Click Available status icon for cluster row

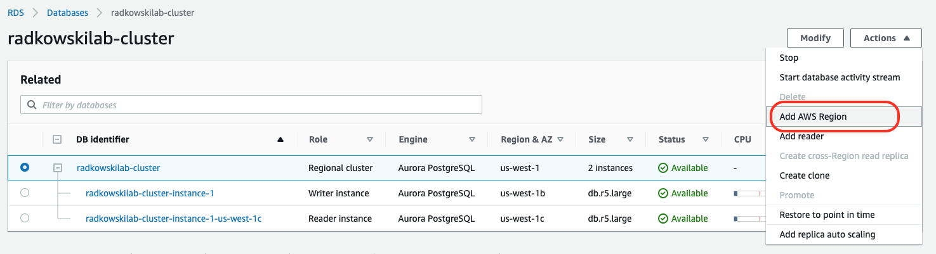tap(663, 168)
